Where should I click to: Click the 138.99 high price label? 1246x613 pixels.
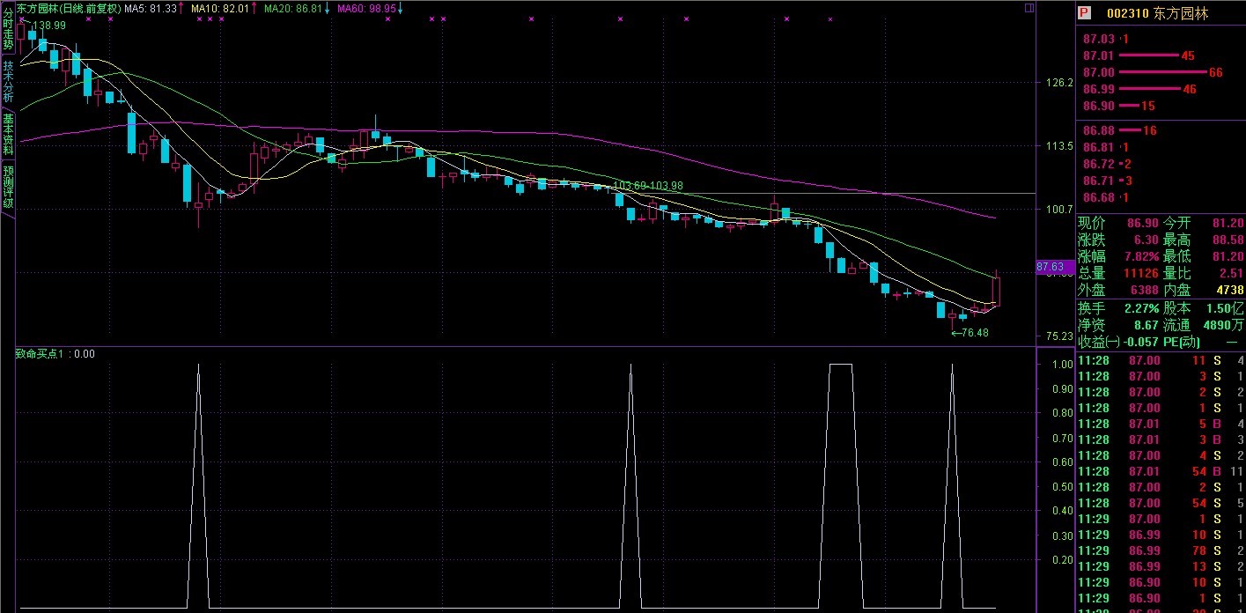click(48, 26)
